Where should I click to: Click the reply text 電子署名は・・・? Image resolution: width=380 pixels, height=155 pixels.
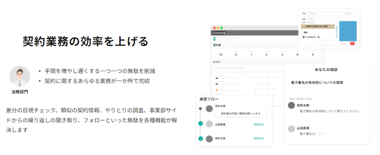(312, 134)
